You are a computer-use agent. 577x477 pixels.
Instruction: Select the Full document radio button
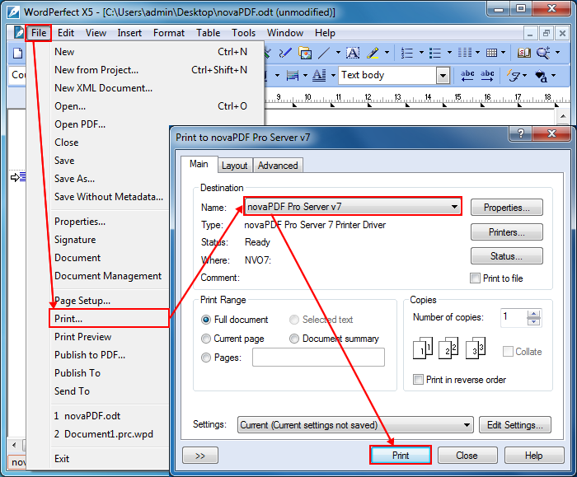[x=206, y=319]
